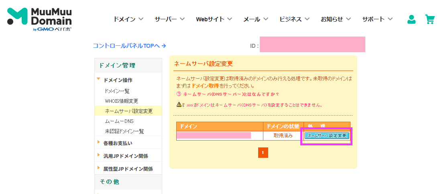Open the サポート menu

click(x=377, y=19)
